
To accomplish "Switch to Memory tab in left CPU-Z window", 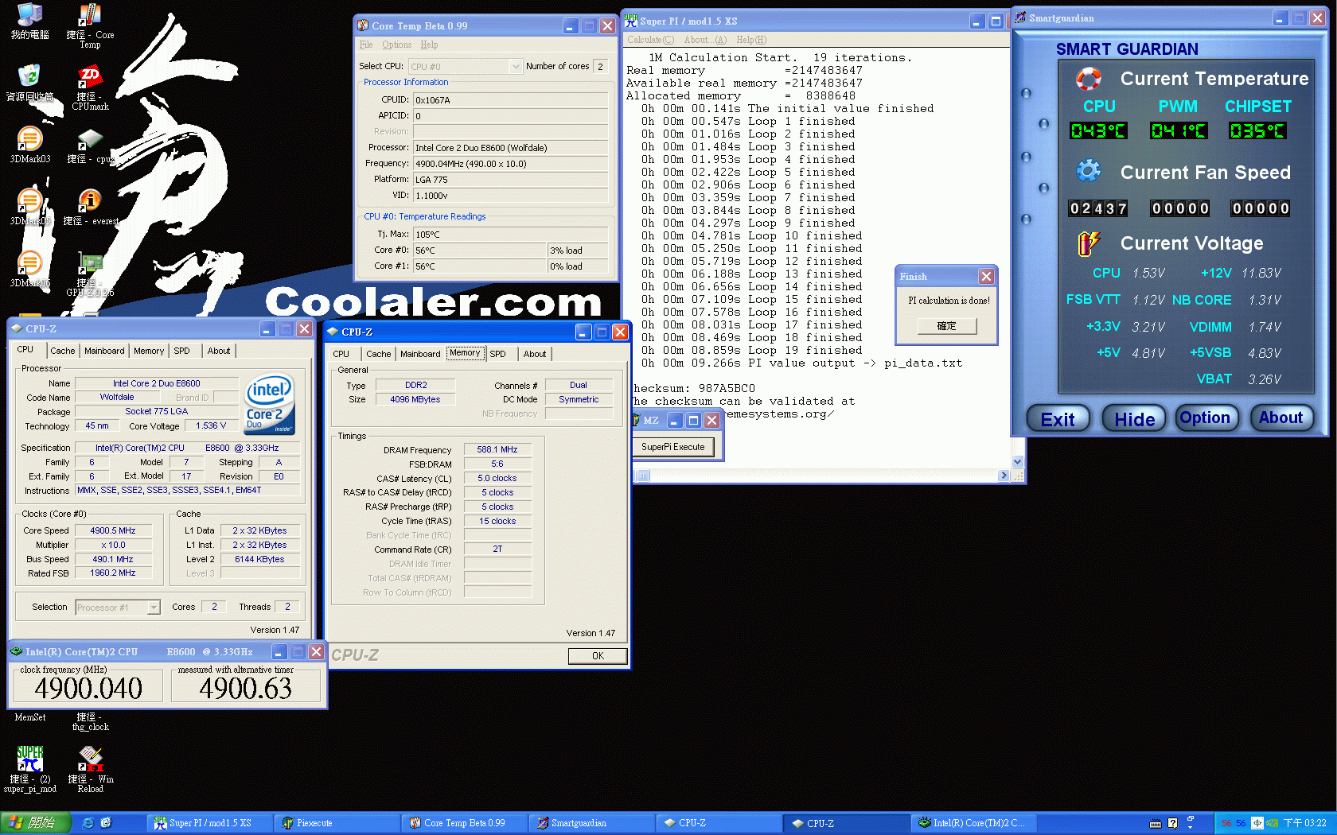I will tap(149, 351).
